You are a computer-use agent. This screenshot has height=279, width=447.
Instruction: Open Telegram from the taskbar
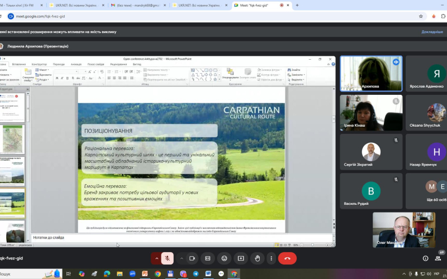pos(196,274)
